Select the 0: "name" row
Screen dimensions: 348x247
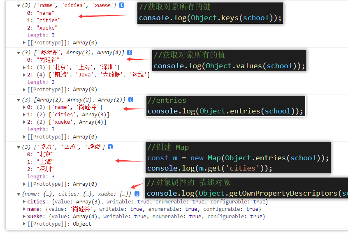pyautogui.click(x=41, y=13)
